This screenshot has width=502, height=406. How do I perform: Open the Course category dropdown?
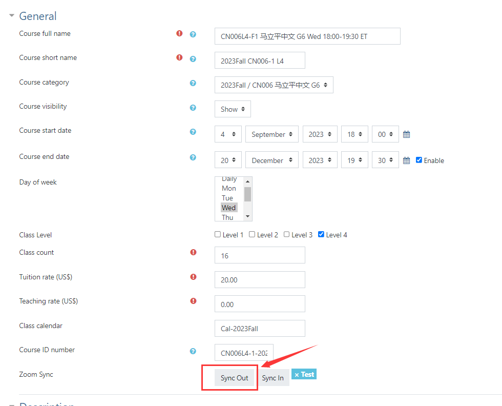[274, 85]
